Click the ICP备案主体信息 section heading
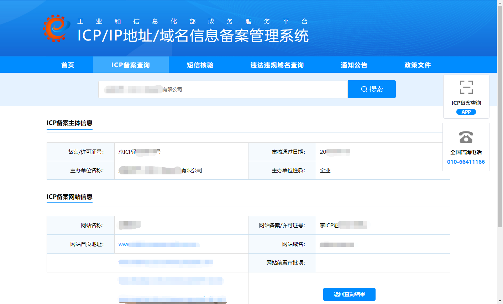 (69, 123)
